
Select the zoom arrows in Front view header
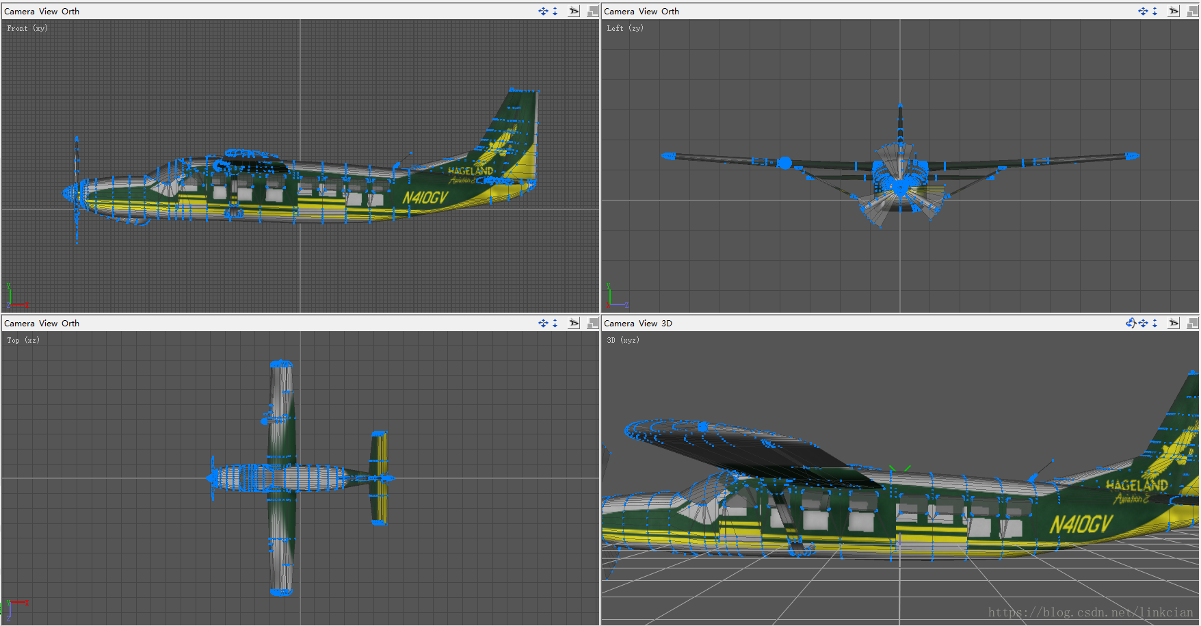(x=555, y=11)
